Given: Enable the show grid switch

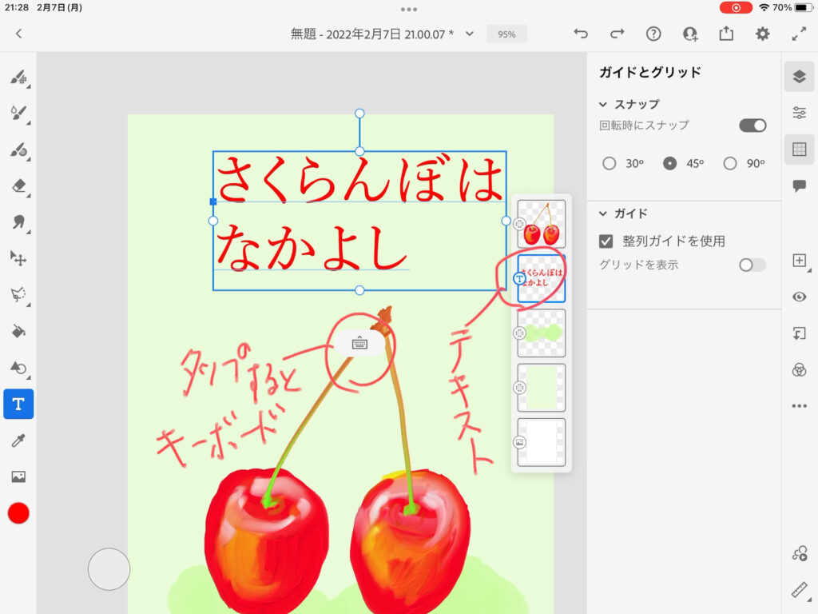Looking at the screenshot, I should 752,265.
